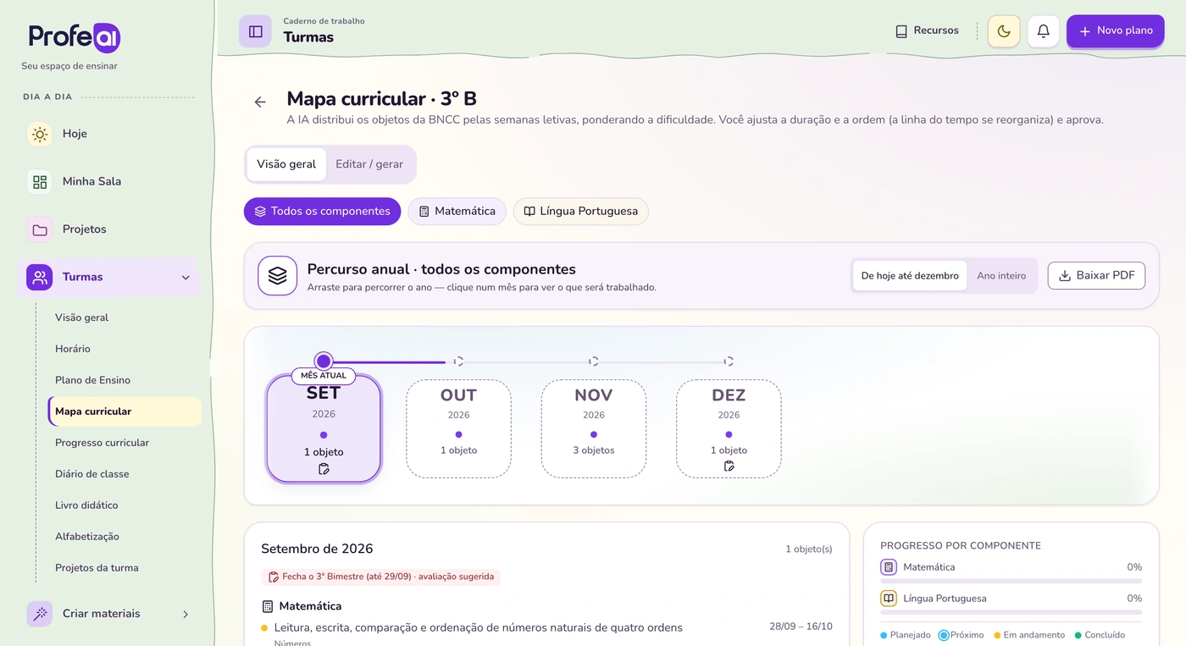
Task: Select the SET 2026 current month card
Action: (x=324, y=428)
